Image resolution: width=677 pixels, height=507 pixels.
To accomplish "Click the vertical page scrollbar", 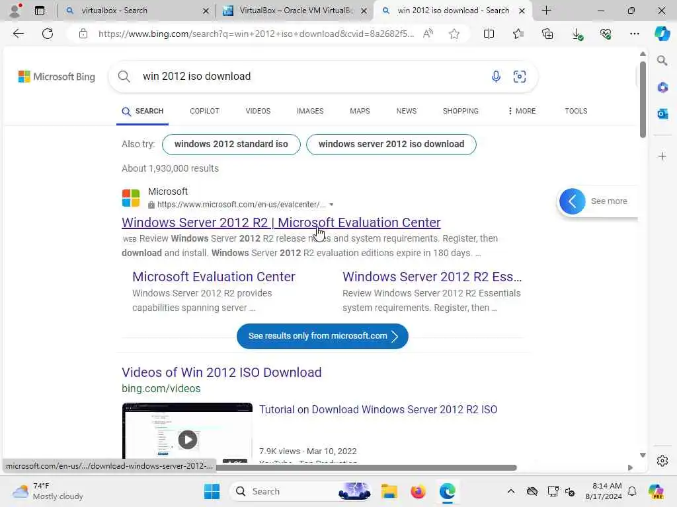I will [643, 100].
